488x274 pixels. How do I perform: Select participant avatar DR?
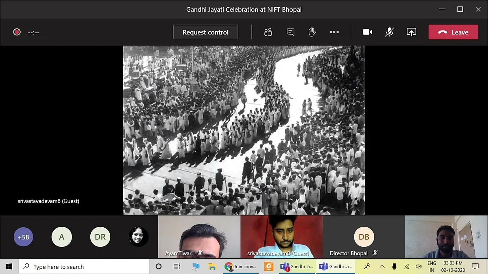click(100, 237)
